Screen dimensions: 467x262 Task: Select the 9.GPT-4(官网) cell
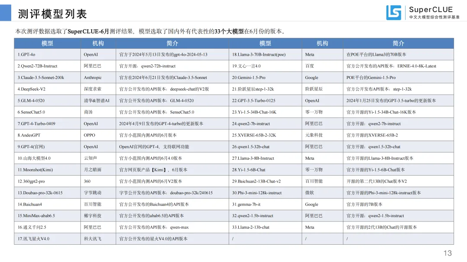pyautogui.click(x=48, y=147)
